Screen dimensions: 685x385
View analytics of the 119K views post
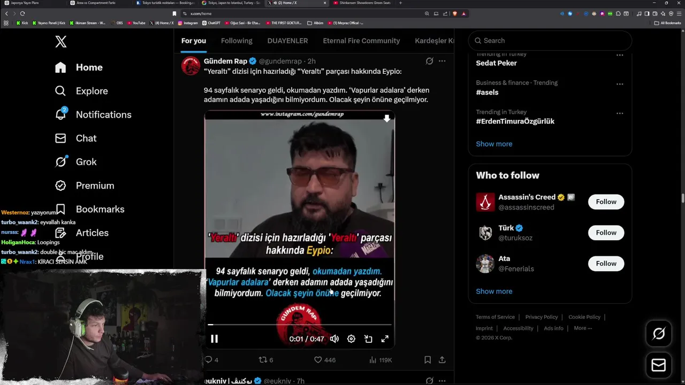click(380, 360)
